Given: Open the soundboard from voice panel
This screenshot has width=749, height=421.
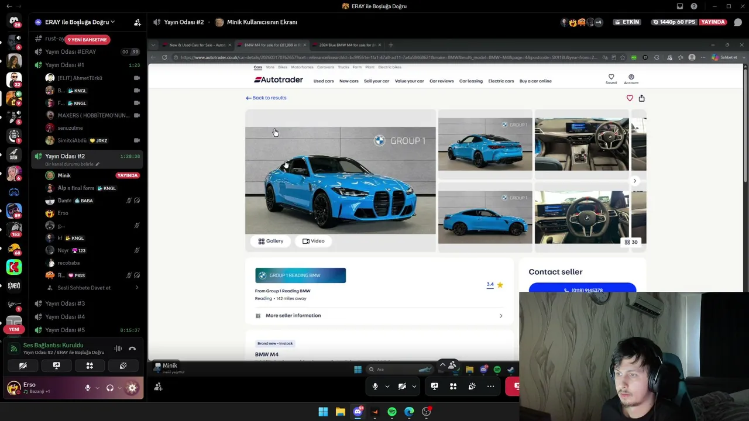Looking at the screenshot, I should pyautogui.click(x=123, y=366).
